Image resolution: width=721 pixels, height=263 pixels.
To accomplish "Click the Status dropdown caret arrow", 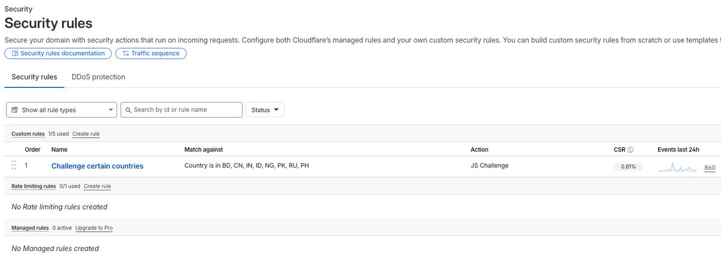I will click(276, 110).
